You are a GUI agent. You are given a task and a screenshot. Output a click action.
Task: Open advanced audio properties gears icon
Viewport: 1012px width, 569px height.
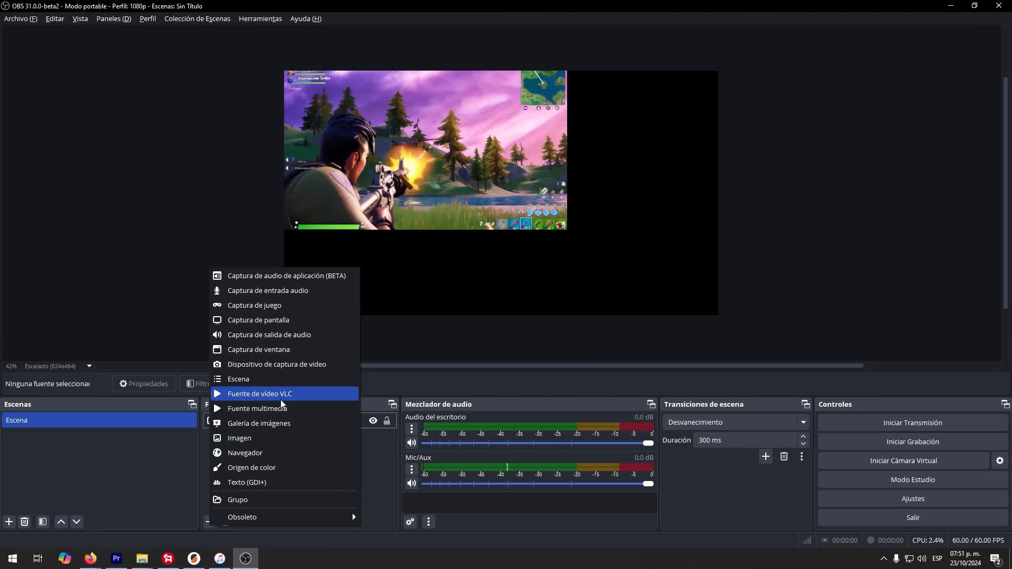point(410,522)
